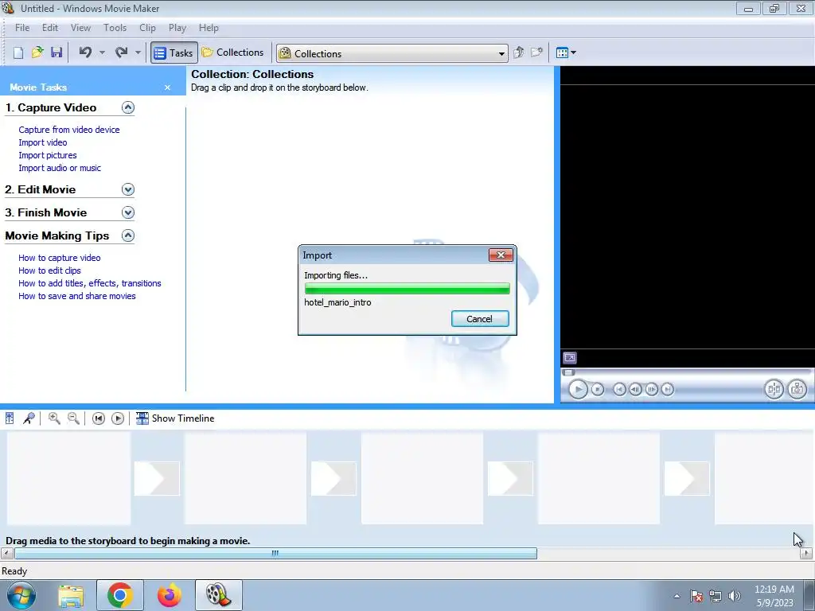815x611 pixels.
Task: Open the Views dropdown button
Action: tap(566, 53)
